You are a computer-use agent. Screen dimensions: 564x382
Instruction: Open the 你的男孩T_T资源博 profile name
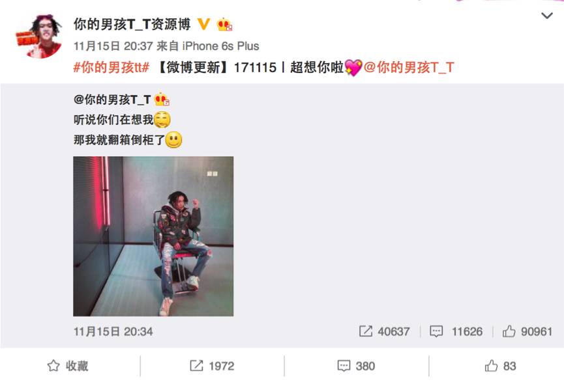[x=132, y=24]
